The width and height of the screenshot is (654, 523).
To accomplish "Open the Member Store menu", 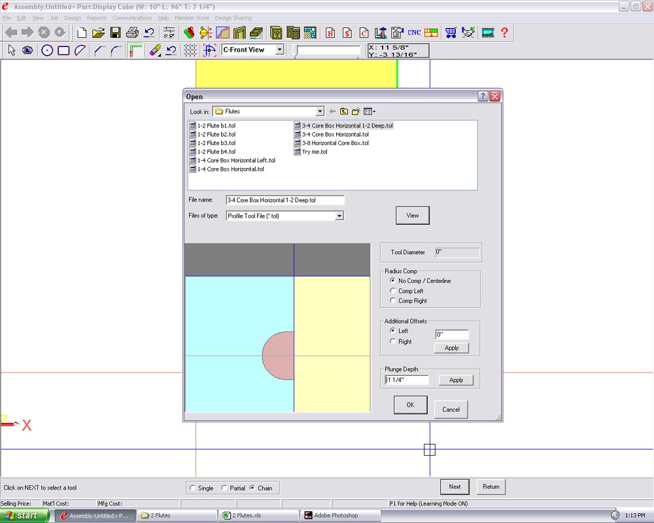I will coord(192,18).
